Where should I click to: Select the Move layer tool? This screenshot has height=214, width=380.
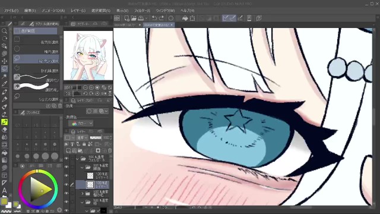click(x=4, y=61)
